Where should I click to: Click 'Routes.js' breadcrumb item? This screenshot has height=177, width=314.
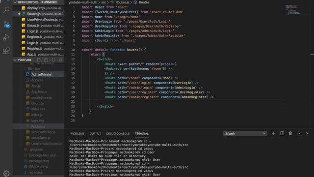tap(122, 2)
